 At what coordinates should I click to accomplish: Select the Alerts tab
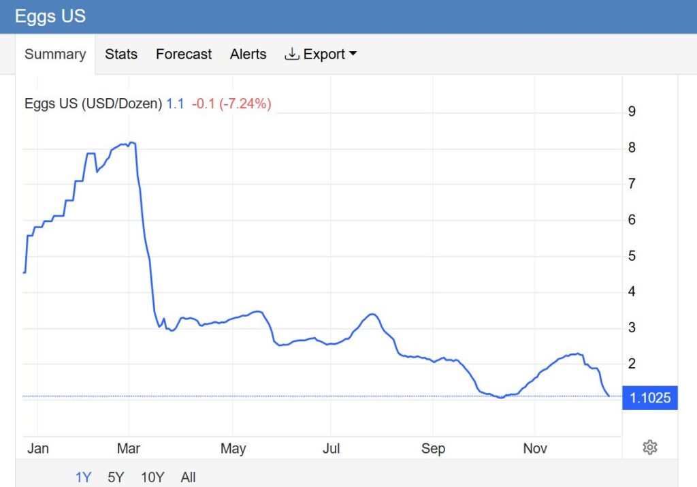pos(248,54)
